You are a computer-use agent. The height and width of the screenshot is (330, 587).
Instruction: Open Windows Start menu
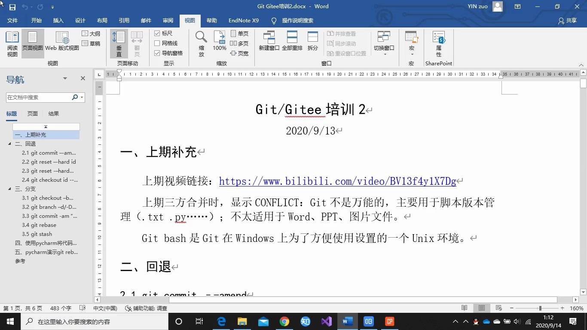coord(10,321)
